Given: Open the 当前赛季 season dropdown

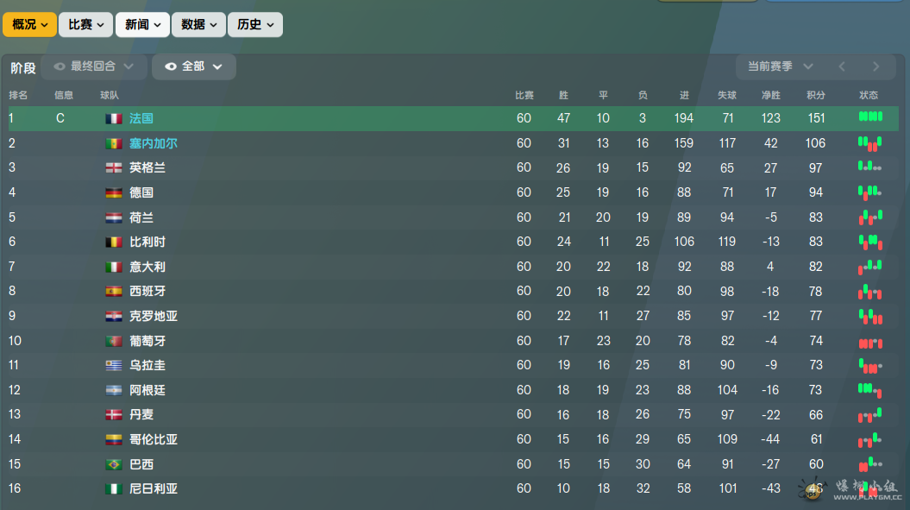Looking at the screenshot, I should tap(780, 66).
